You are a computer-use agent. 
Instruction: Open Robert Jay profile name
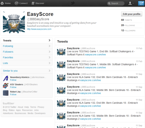tap(15, 92)
